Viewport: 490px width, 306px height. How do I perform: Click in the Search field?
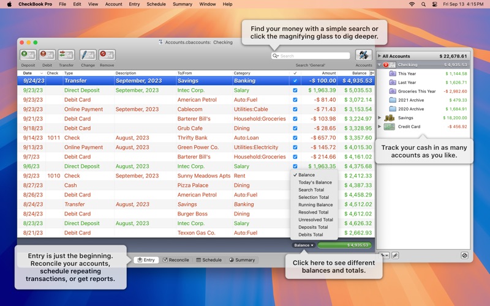[311, 56]
